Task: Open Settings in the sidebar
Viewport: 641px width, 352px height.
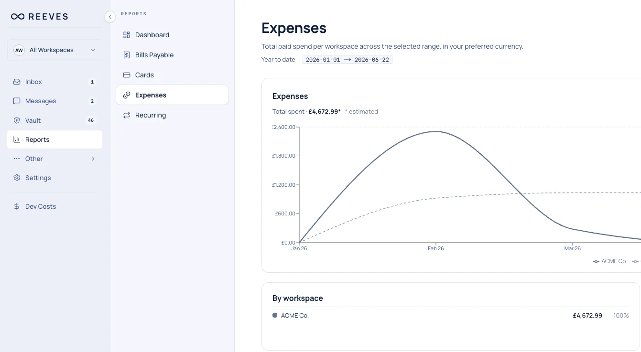Action: [x=54, y=178]
